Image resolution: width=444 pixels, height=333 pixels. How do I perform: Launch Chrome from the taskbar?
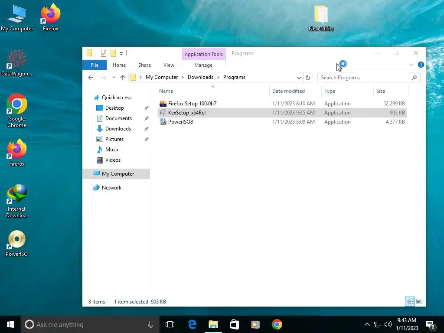pos(277,324)
